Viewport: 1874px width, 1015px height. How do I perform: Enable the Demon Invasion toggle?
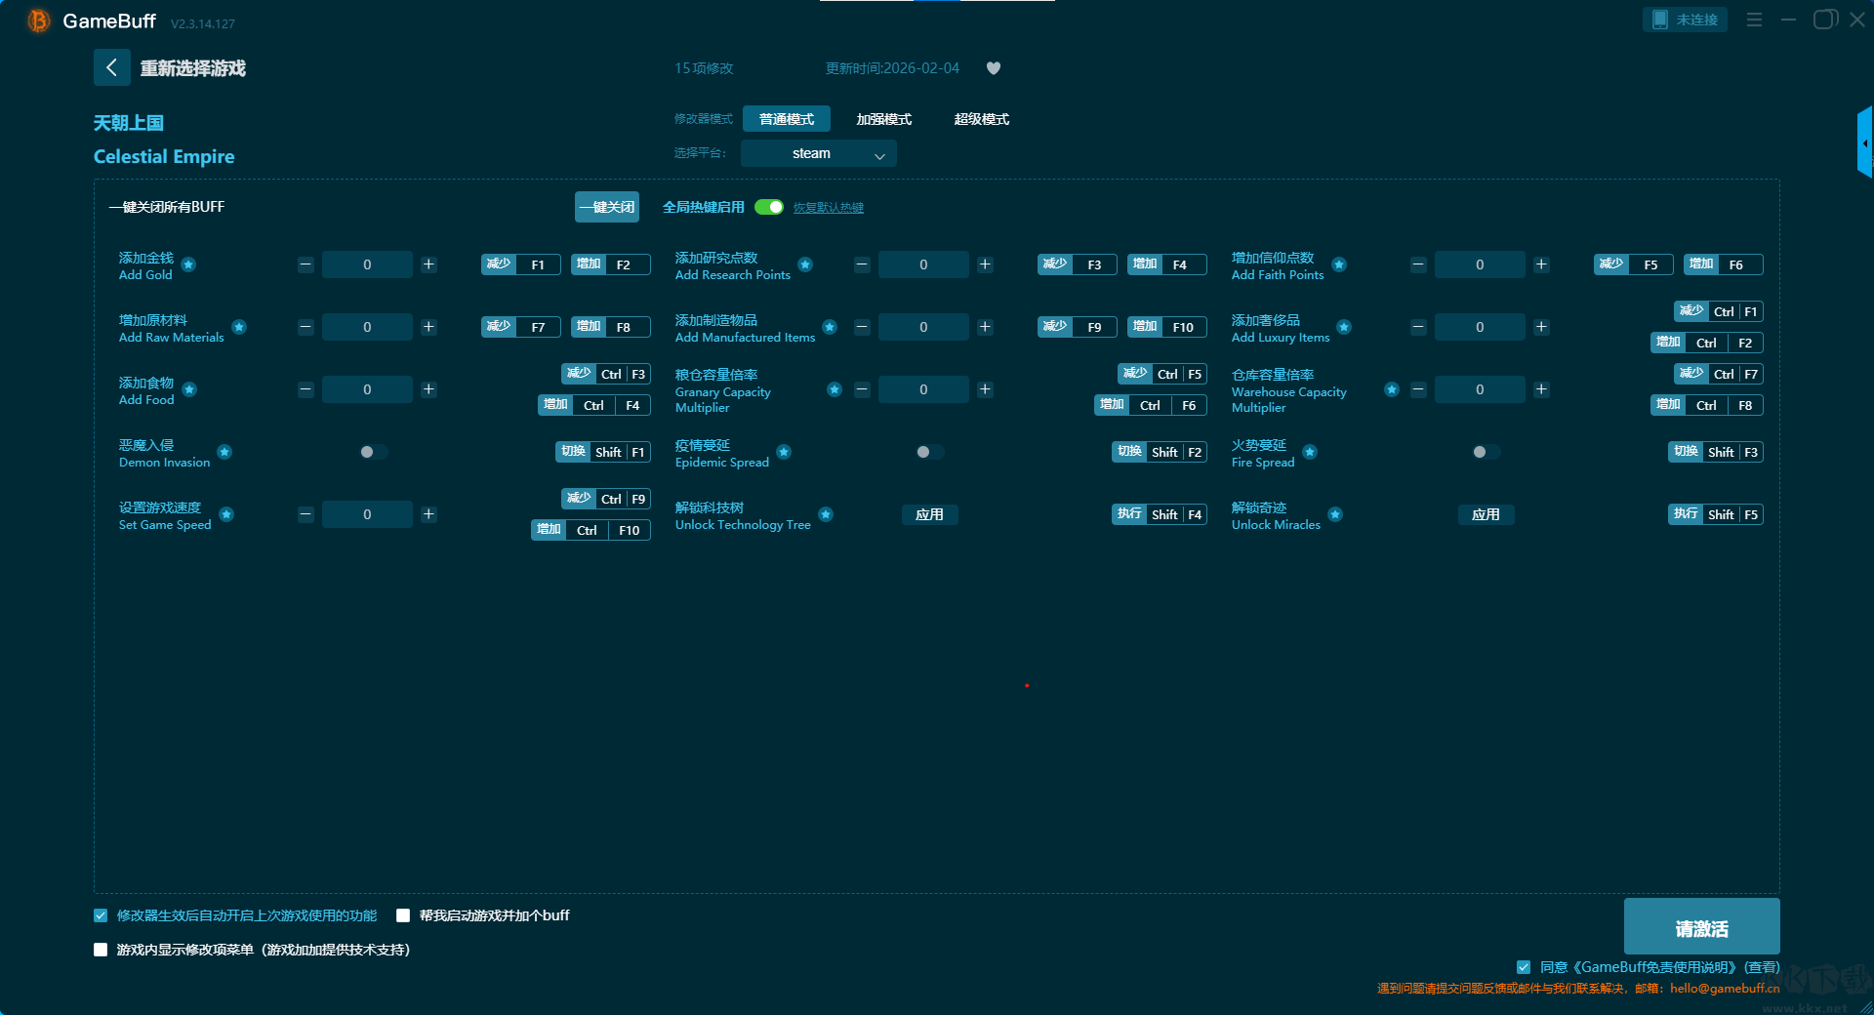(372, 452)
